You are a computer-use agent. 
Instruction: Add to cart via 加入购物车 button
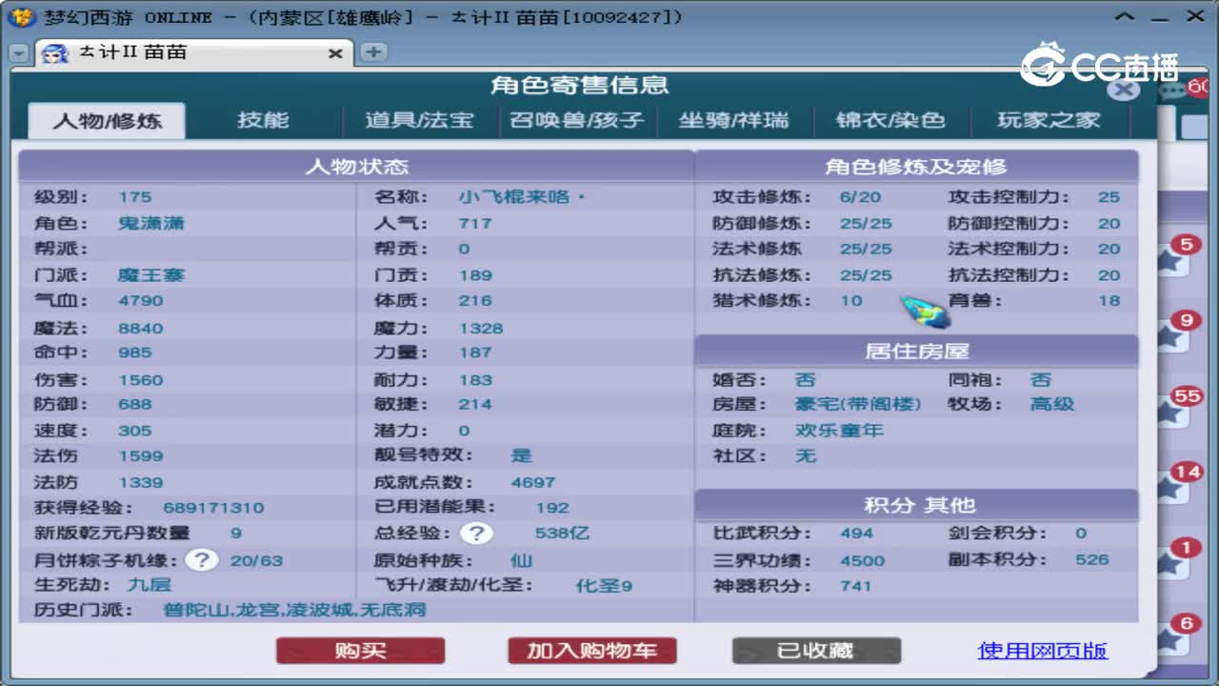point(592,652)
